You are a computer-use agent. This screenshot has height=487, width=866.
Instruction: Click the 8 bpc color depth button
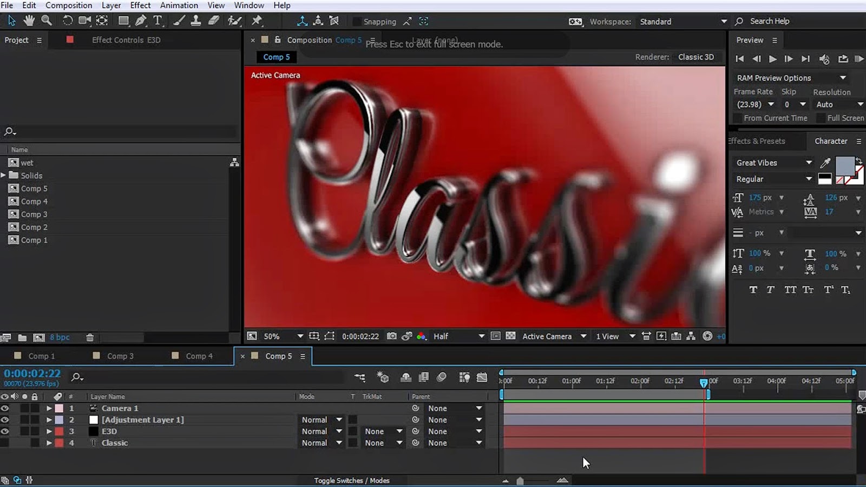click(60, 337)
